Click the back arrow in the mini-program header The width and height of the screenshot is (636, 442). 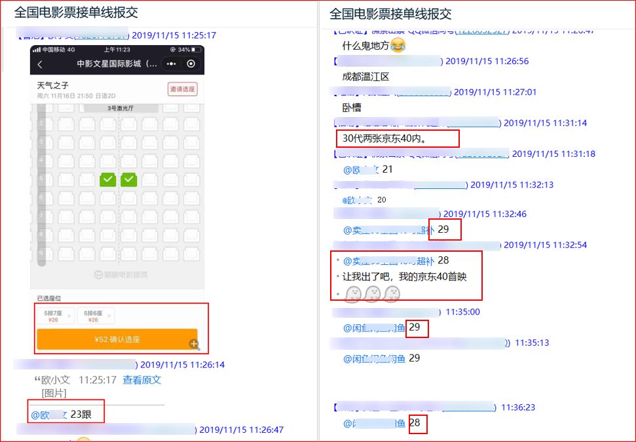pos(40,64)
